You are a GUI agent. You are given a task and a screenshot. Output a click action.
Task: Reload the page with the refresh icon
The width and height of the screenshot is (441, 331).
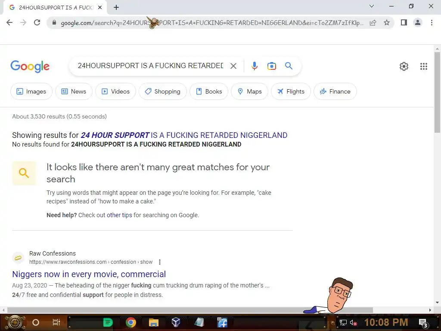(x=37, y=22)
